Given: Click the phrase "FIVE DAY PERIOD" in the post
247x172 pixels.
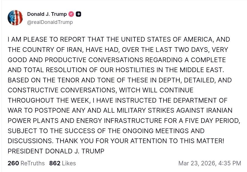Looking at the screenshot, I should 214,121.
